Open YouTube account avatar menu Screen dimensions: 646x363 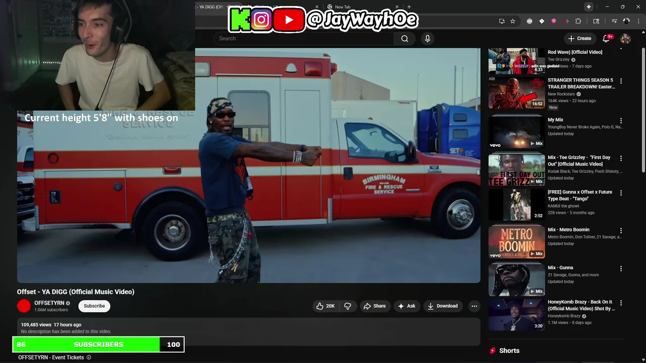(625, 38)
